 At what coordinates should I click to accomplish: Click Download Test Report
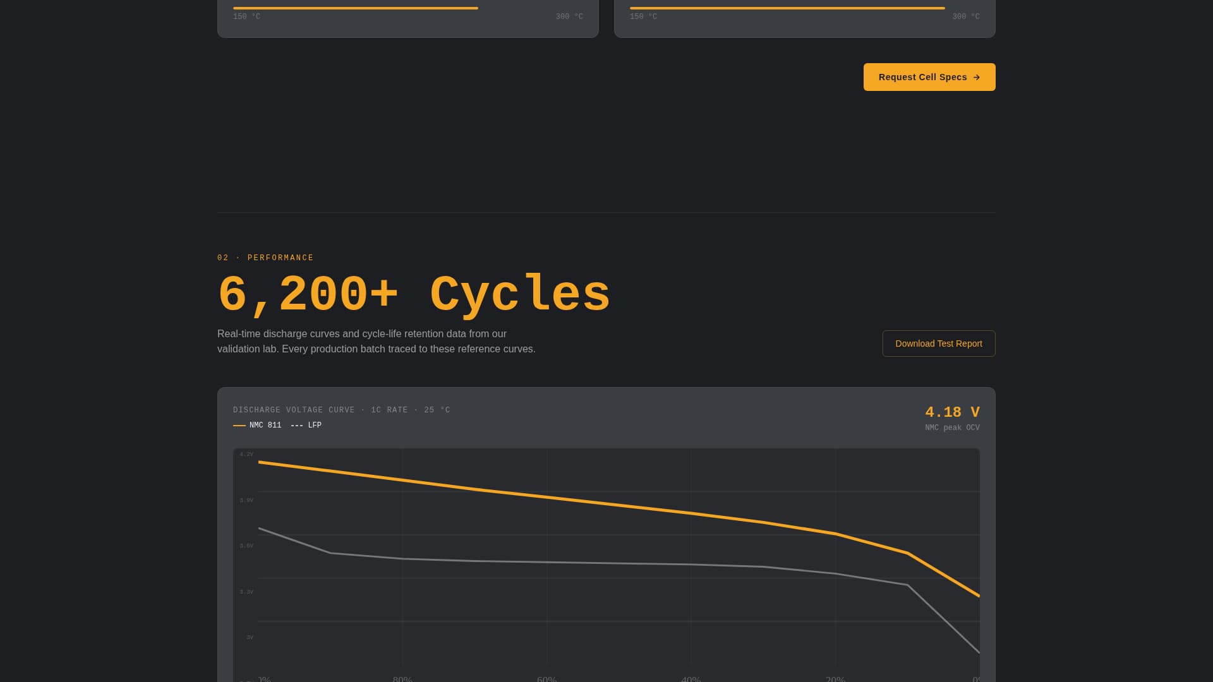click(x=939, y=344)
